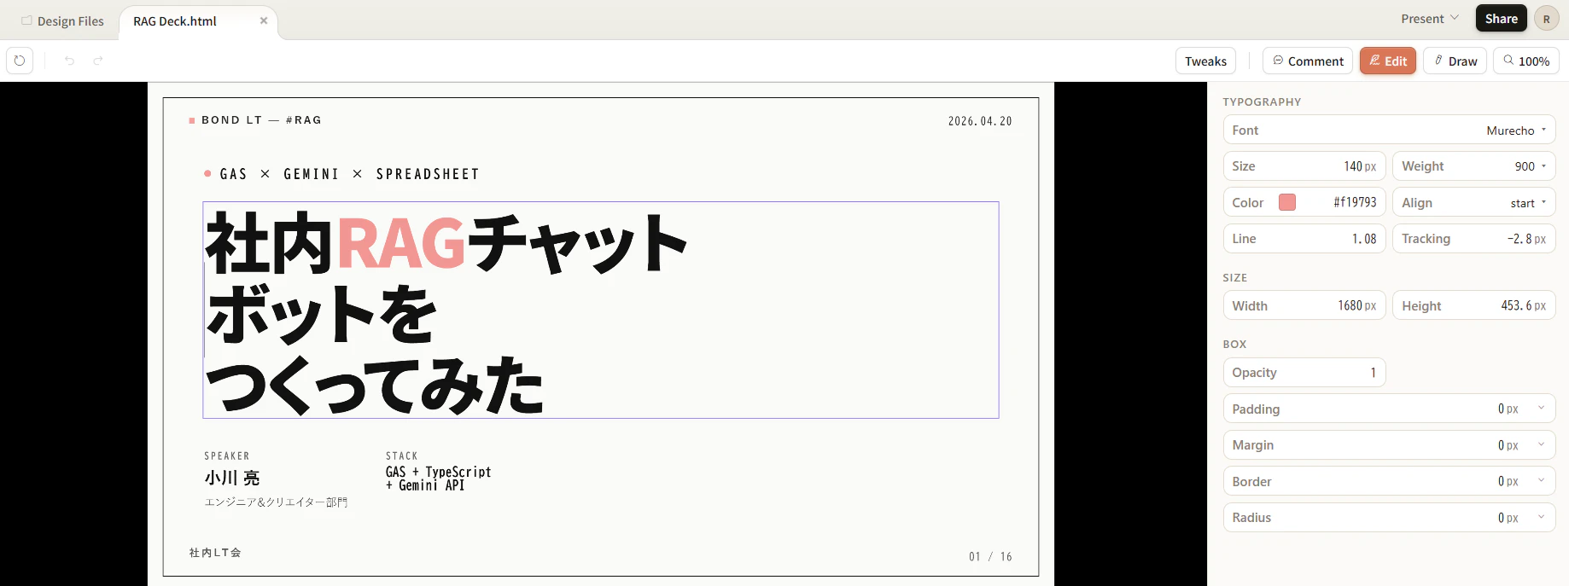Click the エンジニア&クリエイター部門 text

click(x=276, y=502)
